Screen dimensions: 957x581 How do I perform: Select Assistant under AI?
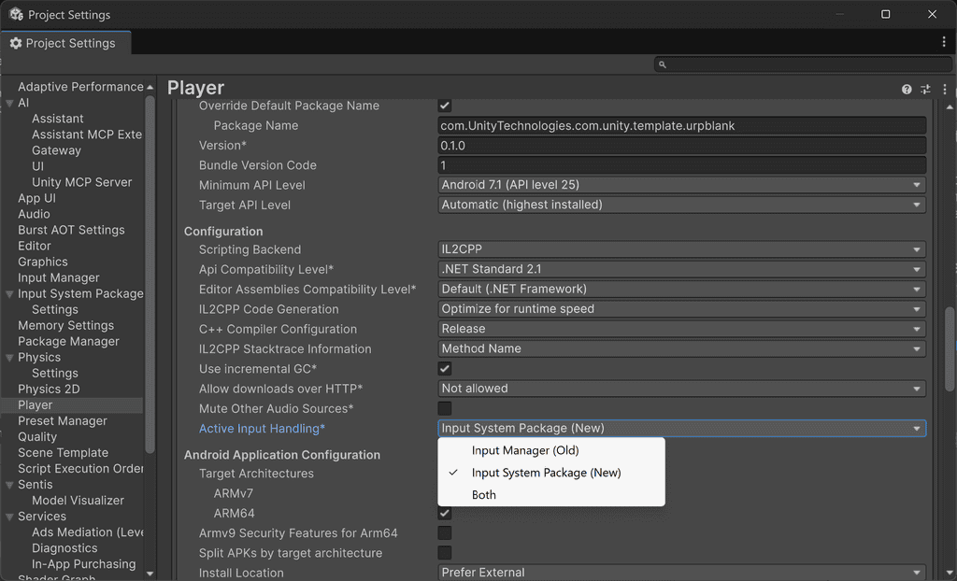pos(57,119)
